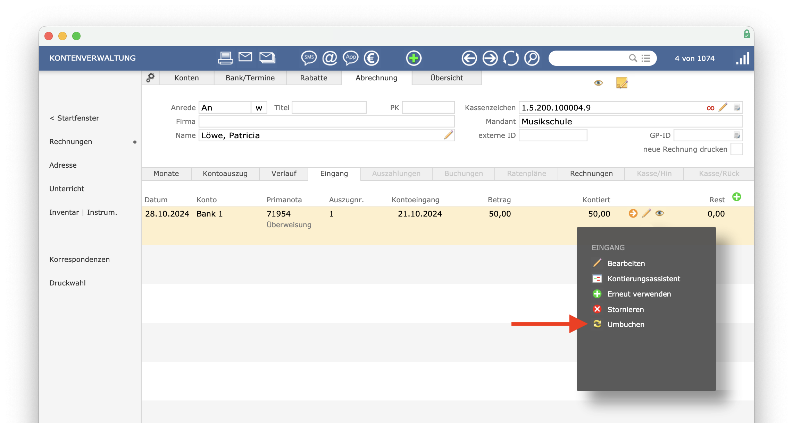Click the green padlock icon in title bar
This screenshot has width=793, height=423.
[x=746, y=34]
